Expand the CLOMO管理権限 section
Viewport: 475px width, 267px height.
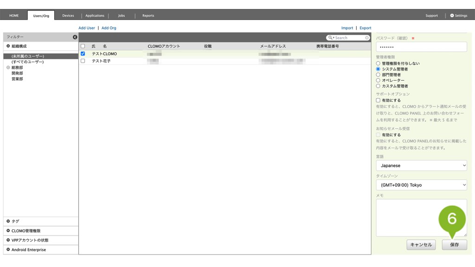(x=8, y=230)
